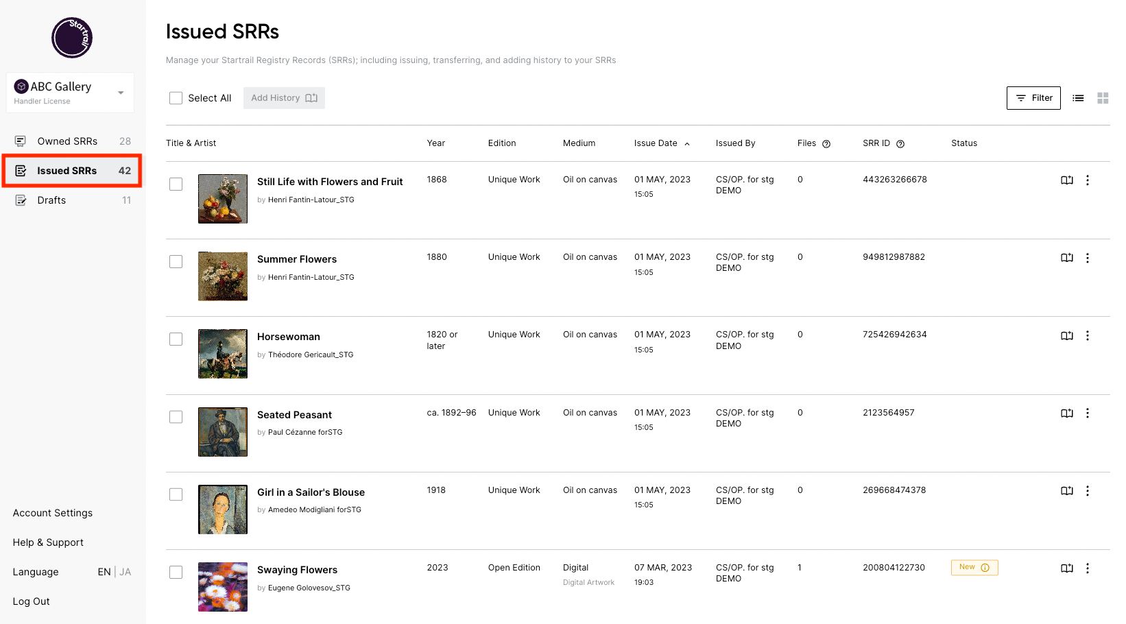
Task: Open Girl in a Sailor's Blouse thumbnail
Action: 223,509
